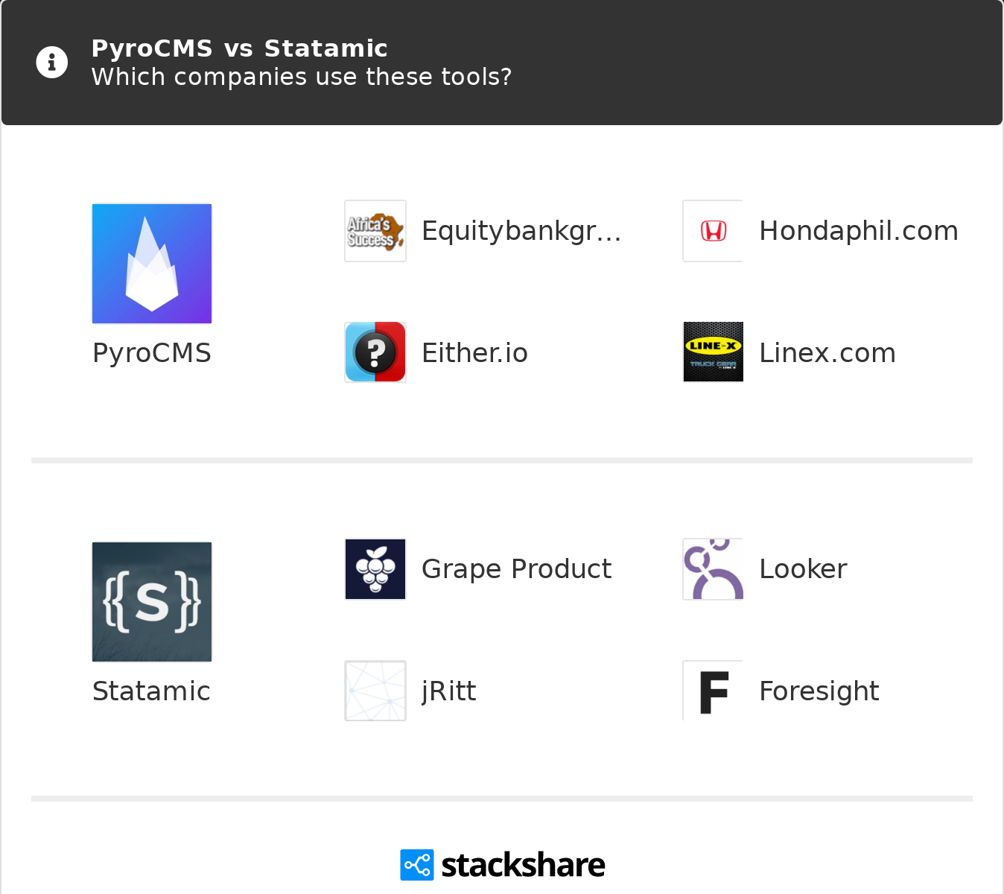Click the Looker purple logo

tap(713, 569)
